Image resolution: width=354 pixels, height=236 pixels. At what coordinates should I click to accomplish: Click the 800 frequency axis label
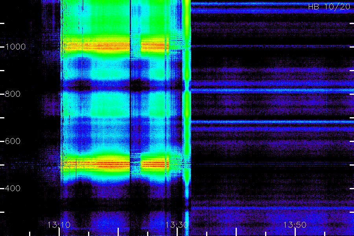point(13,94)
